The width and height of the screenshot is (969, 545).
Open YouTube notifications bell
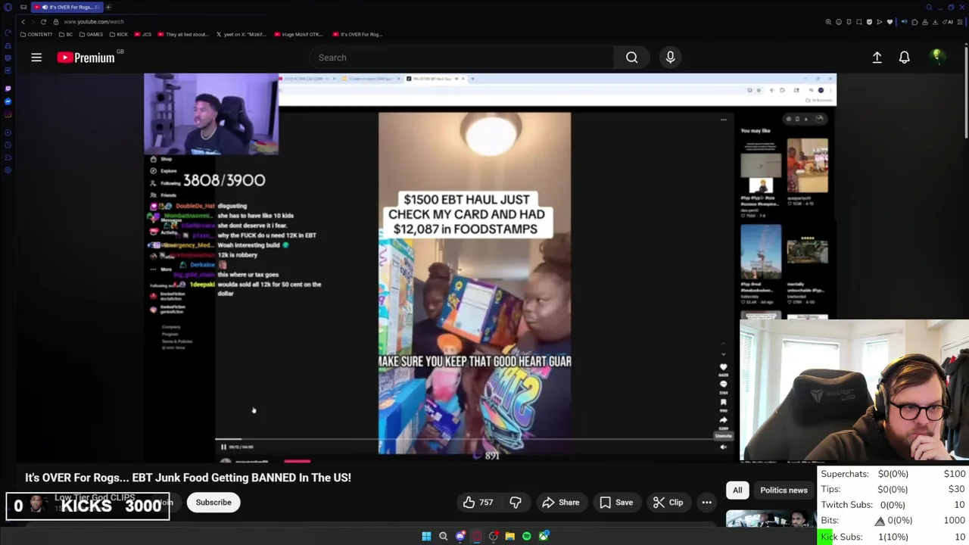tap(904, 58)
